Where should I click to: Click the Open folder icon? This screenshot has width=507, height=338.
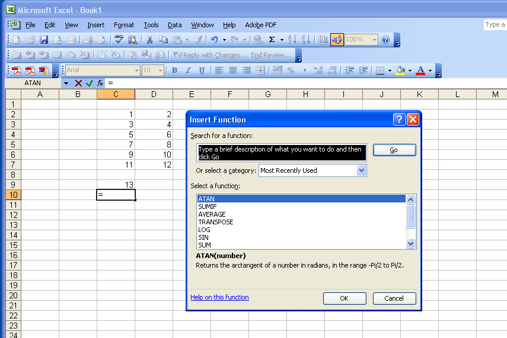tap(30, 40)
